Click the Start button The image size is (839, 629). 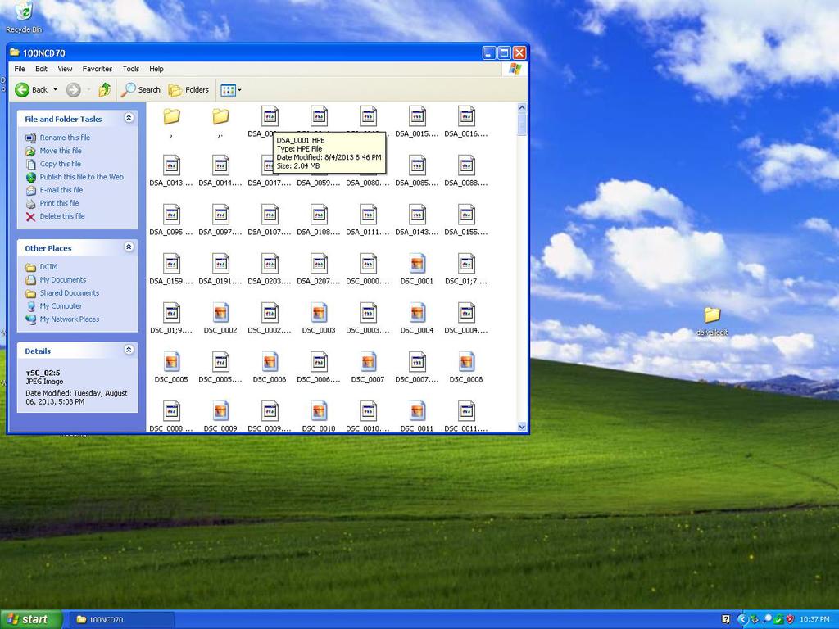click(31, 619)
